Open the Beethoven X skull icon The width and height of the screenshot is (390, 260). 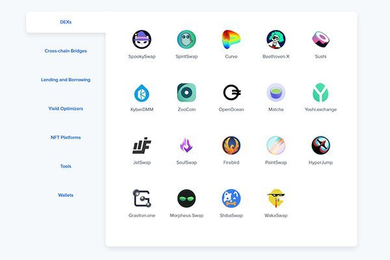tap(276, 39)
